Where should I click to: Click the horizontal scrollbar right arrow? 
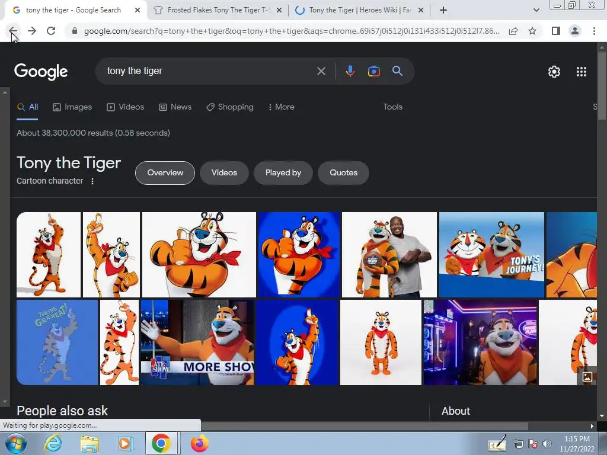point(592,426)
